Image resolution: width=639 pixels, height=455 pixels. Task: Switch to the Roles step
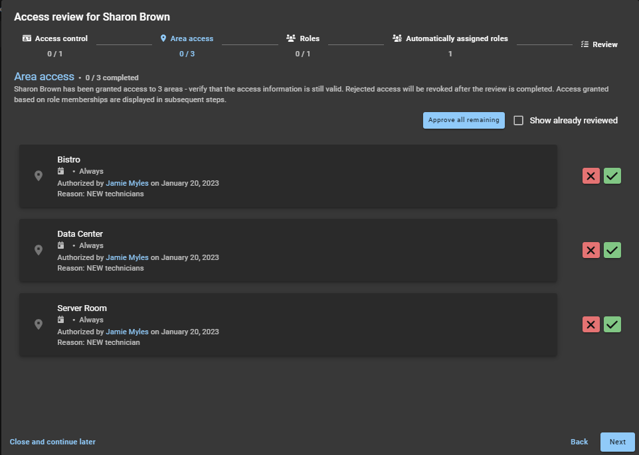pyautogui.click(x=303, y=38)
